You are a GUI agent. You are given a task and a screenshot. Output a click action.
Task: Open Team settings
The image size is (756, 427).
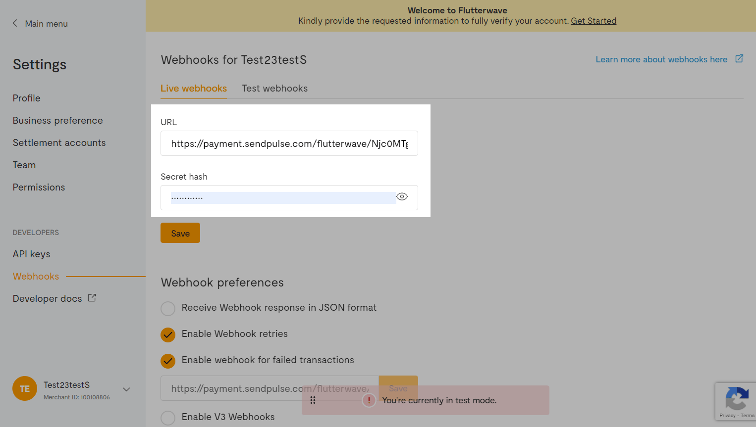24,165
